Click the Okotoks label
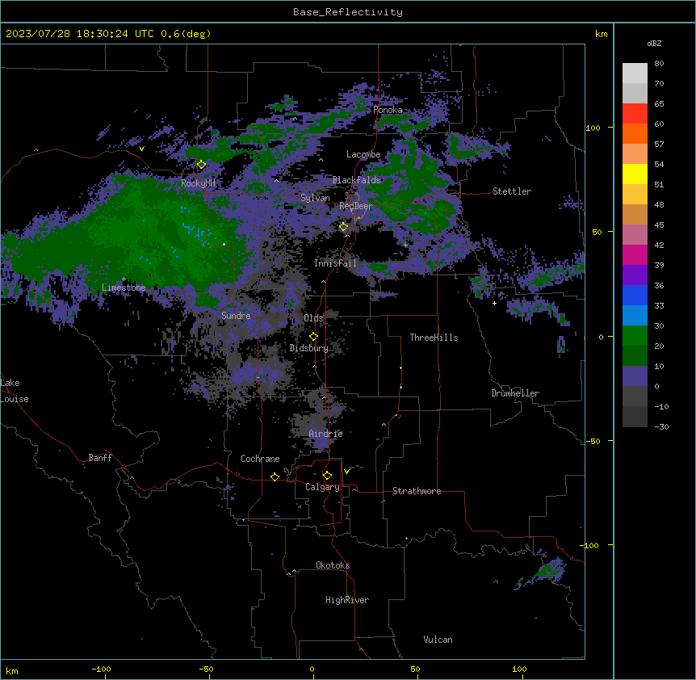The image size is (696, 680). 333,565
